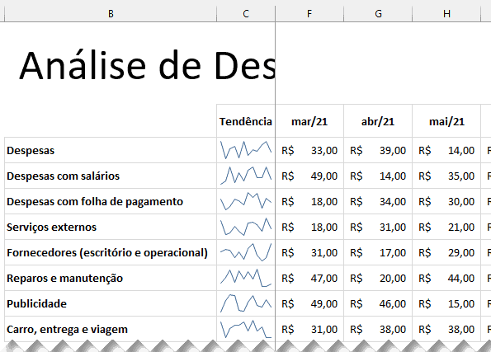The image size is (491, 352).
Task: Select the Reparos e manutenção sparkline
Action: pyautogui.click(x=246, y=278)
